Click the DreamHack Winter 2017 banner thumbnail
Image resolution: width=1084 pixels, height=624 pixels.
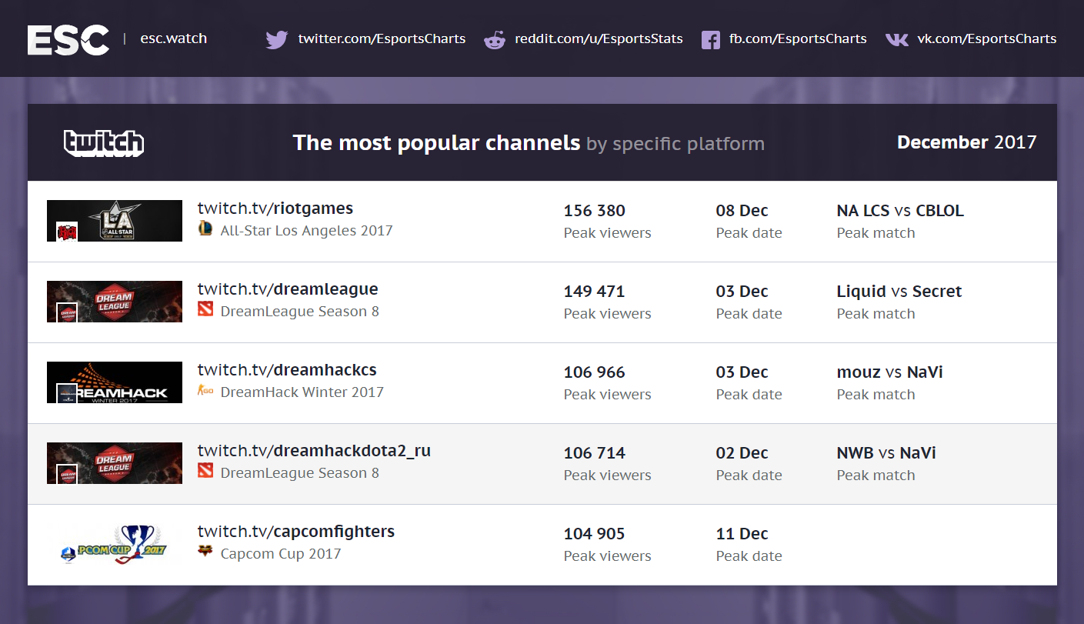(x=115, y=382)
